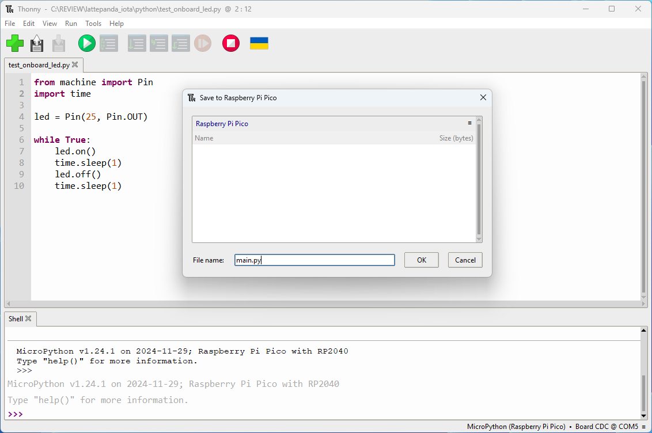Click the Step out toolbar icon
652x433 pixels.
[x=180, y=43]
